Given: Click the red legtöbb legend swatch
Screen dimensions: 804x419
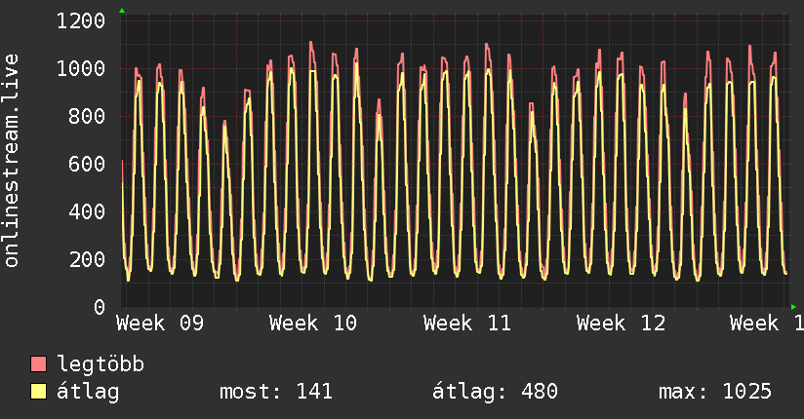Looking at the screenshot, I should coord(39,365).
